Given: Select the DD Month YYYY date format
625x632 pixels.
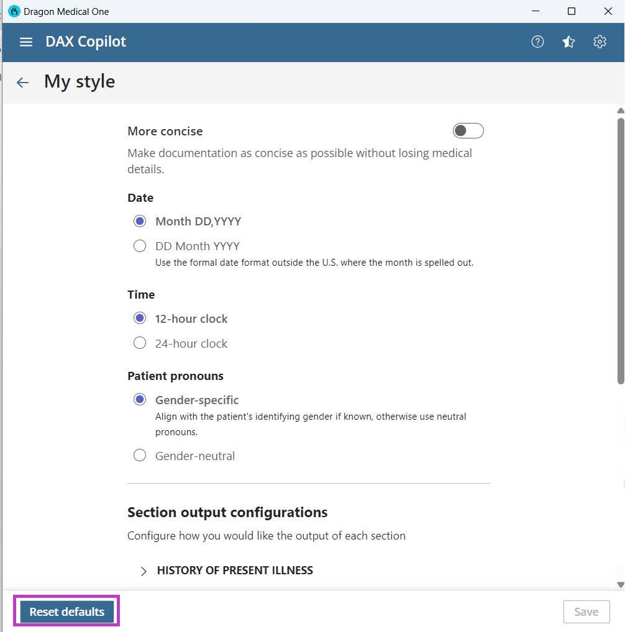Looking at the screenshot, I should (x=140, y=246).
